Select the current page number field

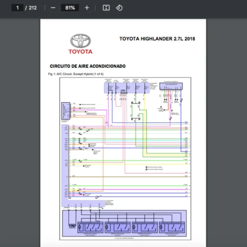[17, 8]
